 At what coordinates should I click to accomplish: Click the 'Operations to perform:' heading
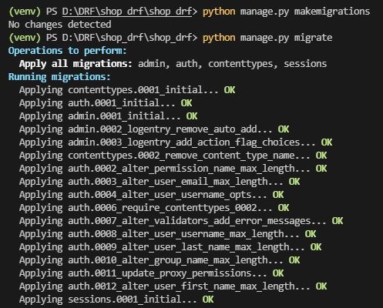[68, 51]
